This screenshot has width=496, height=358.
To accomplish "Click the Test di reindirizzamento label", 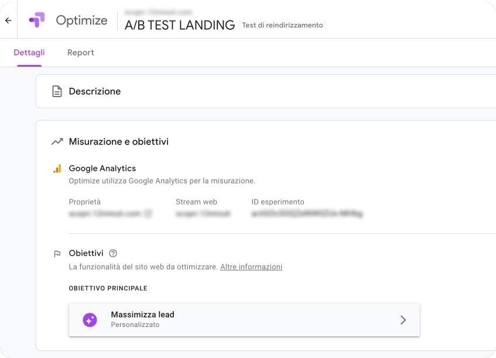I will [x=282, y=25].
